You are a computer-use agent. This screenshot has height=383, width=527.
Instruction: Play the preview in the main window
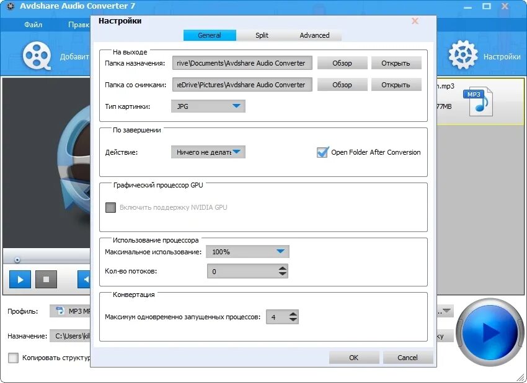[x=20, y=280]
